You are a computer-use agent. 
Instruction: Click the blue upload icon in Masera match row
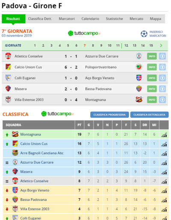click(162, 89)
